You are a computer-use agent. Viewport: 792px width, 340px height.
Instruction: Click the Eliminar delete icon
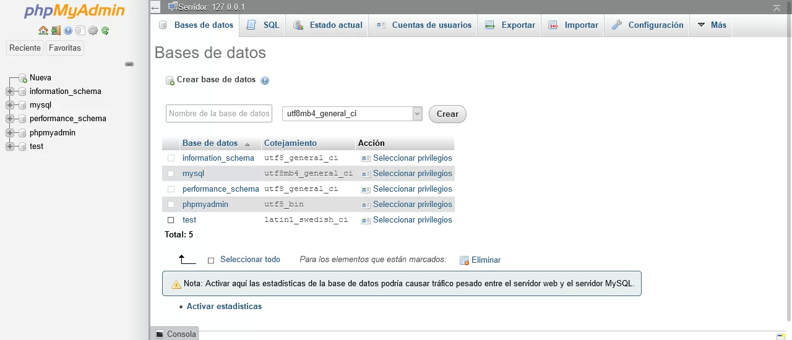click(x=464, y=260)
